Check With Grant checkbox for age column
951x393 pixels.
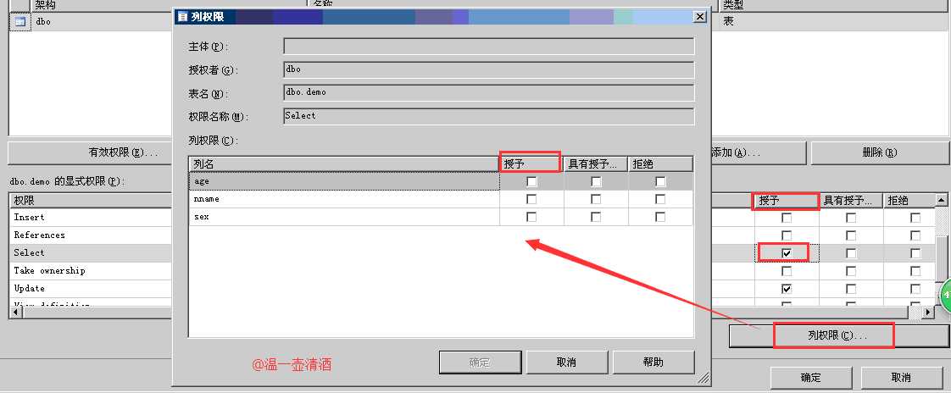596,181
